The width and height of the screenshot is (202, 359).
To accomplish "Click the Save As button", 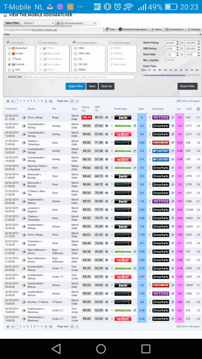I will click(x=106, y=86).
